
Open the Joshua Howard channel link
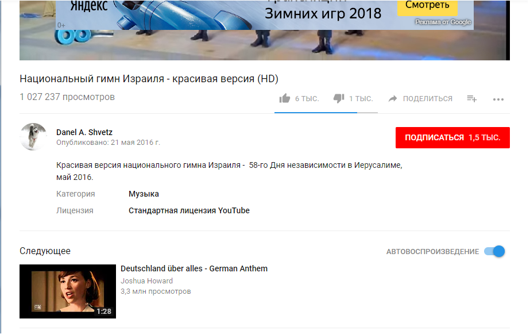click(146, 281)
